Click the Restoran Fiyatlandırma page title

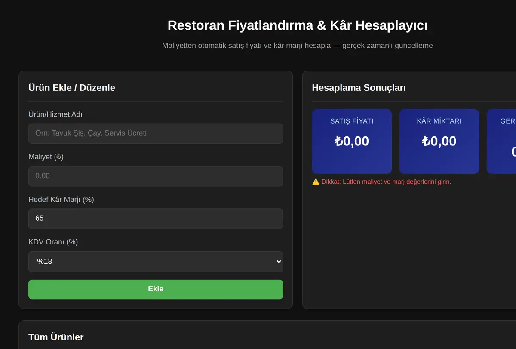298,25
